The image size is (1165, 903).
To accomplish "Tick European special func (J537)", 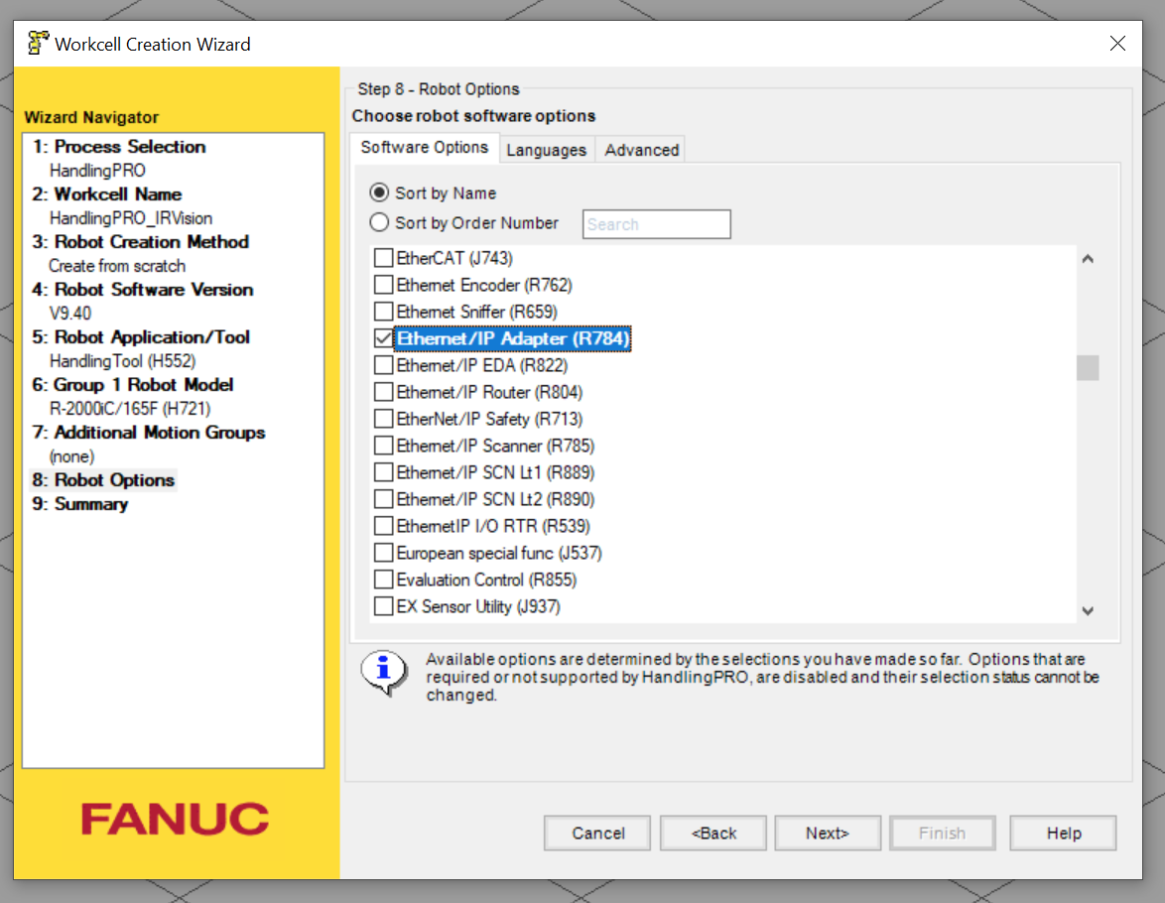I will [383, 553].
